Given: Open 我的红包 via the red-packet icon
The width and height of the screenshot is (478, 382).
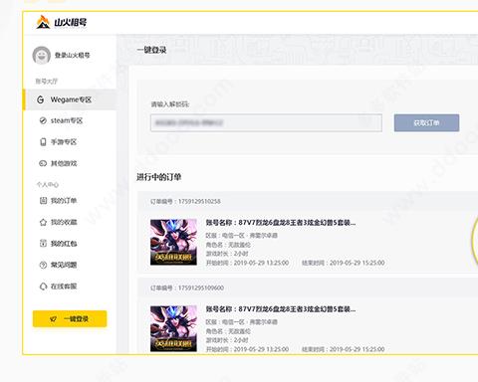Looking at the screenshot, I should point(43,244).
